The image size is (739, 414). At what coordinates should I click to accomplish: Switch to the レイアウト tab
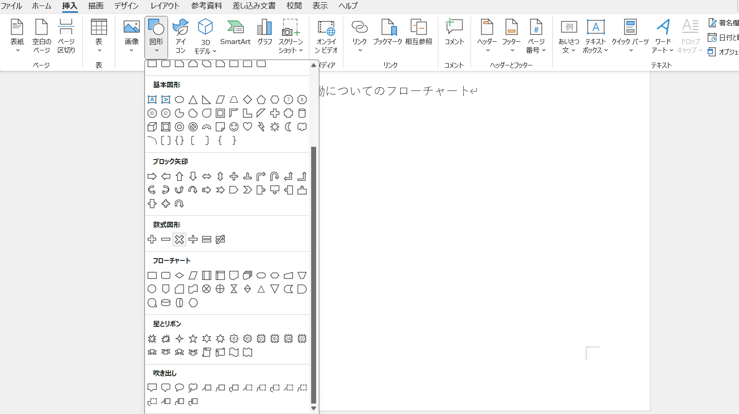click(x=165, y=6)
